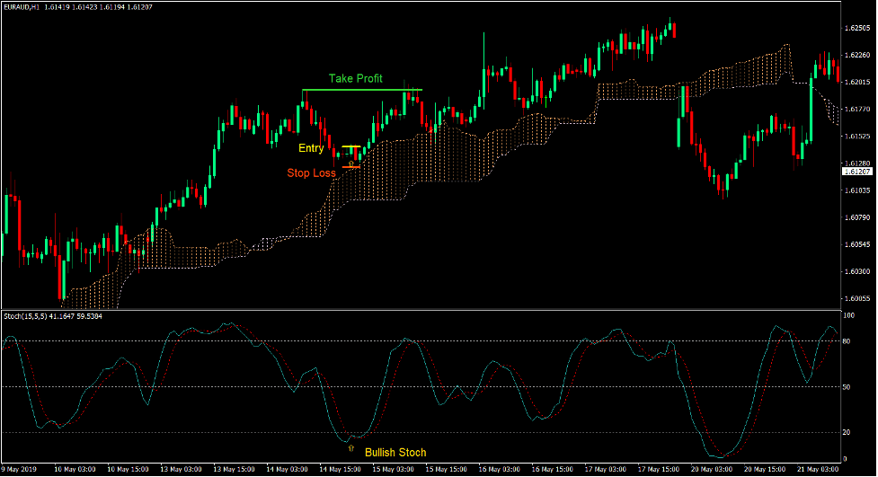Click the 16 May 03:00 time label

[499, 469]
